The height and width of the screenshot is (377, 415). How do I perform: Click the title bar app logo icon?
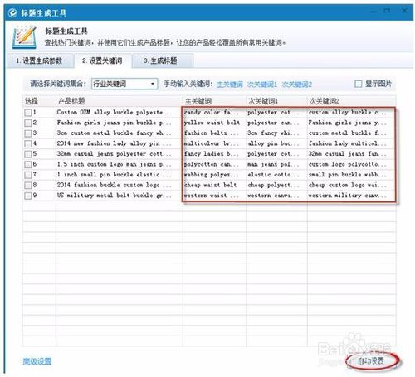click(x=12, y=12)
